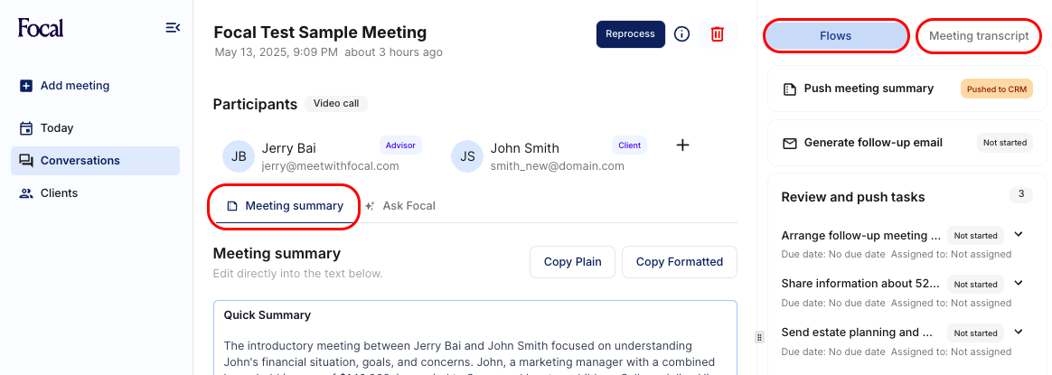This screenshot has height=375, width=1052.
Task: Switch to the Ask Focal tab
Action: tap(400, 206)
